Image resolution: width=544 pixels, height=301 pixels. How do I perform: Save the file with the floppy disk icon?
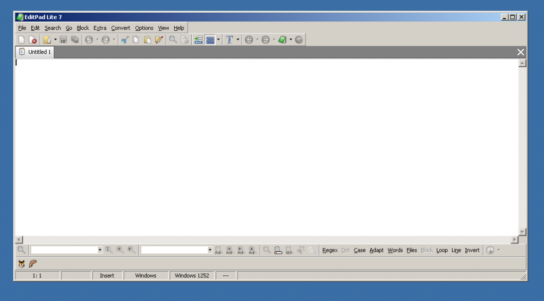(x=63, y=40)
